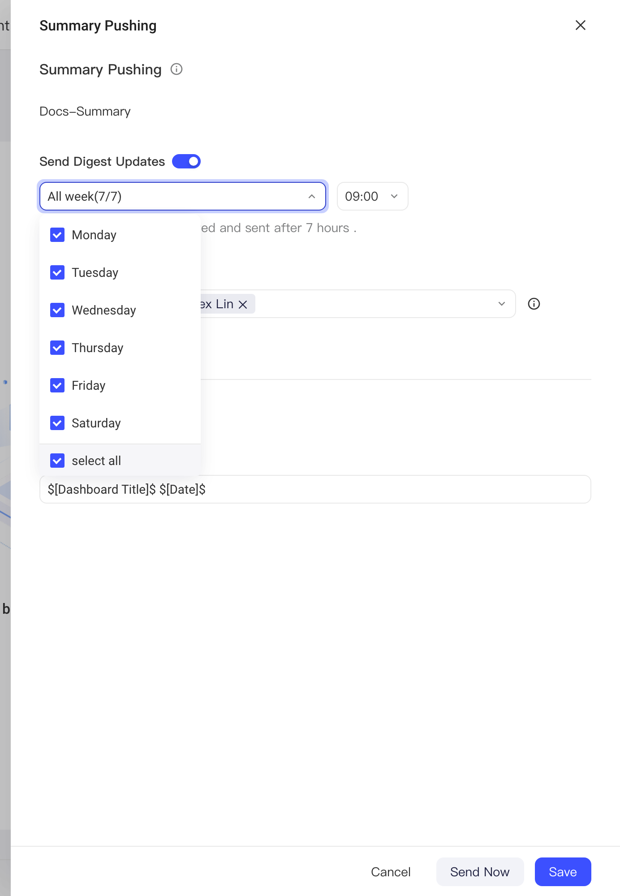This screenshot has height=896, width=620.
Task: Expand the recipients dropdown chevron
Action: [502, 304]
